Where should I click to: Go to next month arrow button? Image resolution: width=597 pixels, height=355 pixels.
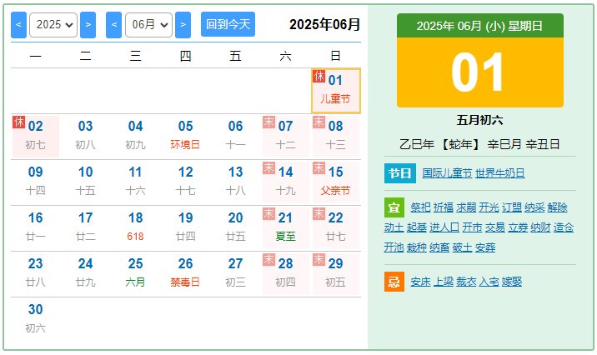point(183,24)
